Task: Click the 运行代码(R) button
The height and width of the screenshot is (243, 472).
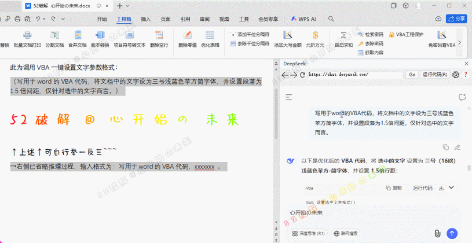Action: point(435,75)
